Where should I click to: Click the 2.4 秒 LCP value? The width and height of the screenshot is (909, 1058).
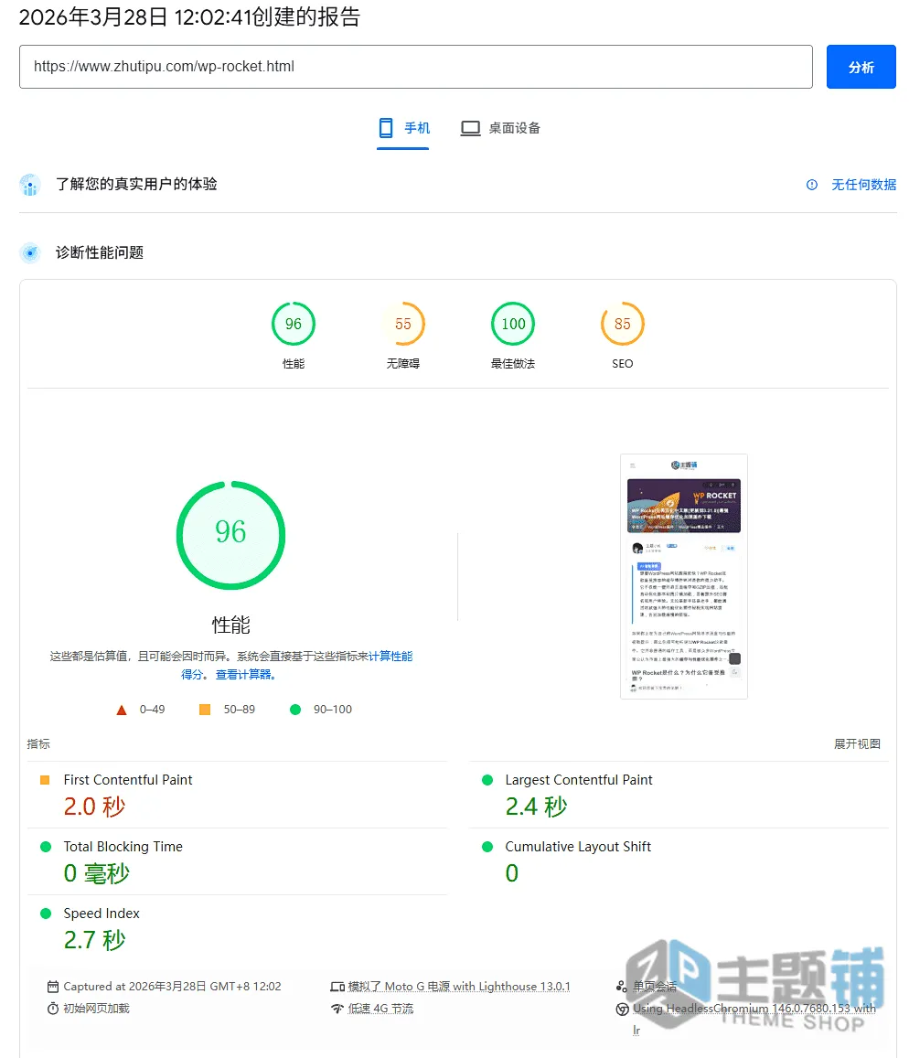[537, 807]
